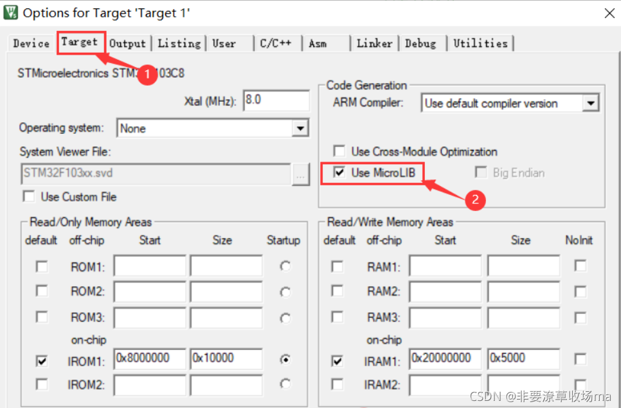Switch to the Linker tab
The image size is (621, 408).
coord(374,43)
